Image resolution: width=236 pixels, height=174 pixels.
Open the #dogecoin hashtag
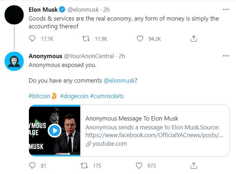[x=73, y=96]
